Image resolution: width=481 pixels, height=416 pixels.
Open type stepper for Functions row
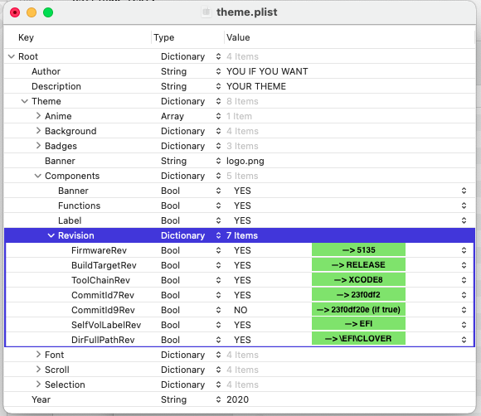218,206
